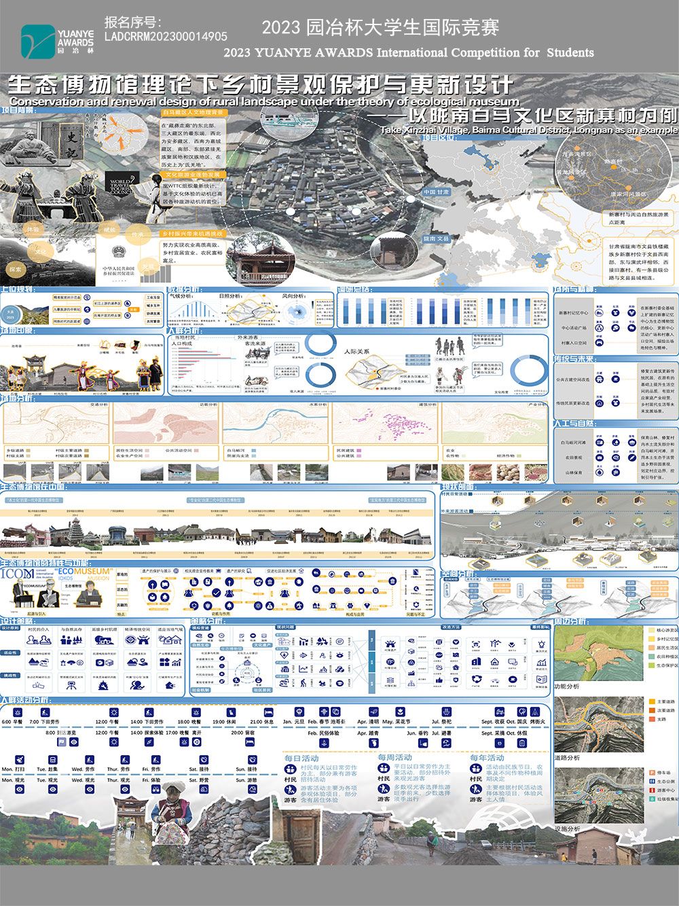Click the 道路分析 caption on right
Viewport: 679px width, 906px height.
pos(568,757)
